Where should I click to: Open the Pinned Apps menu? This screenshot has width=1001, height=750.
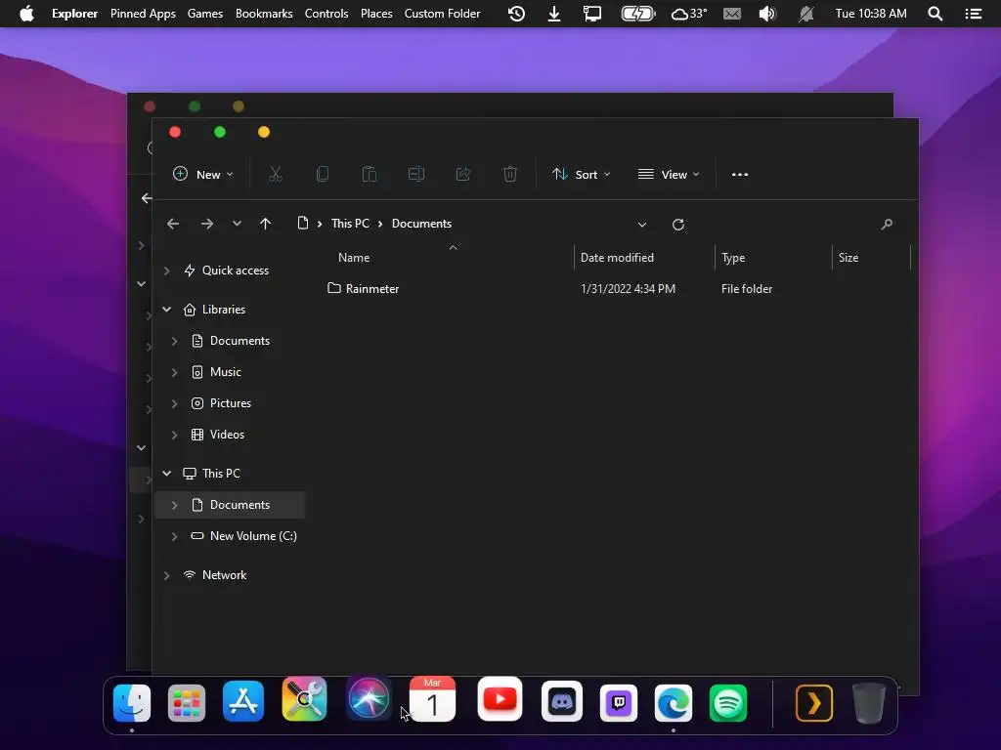tap(143, 14)
